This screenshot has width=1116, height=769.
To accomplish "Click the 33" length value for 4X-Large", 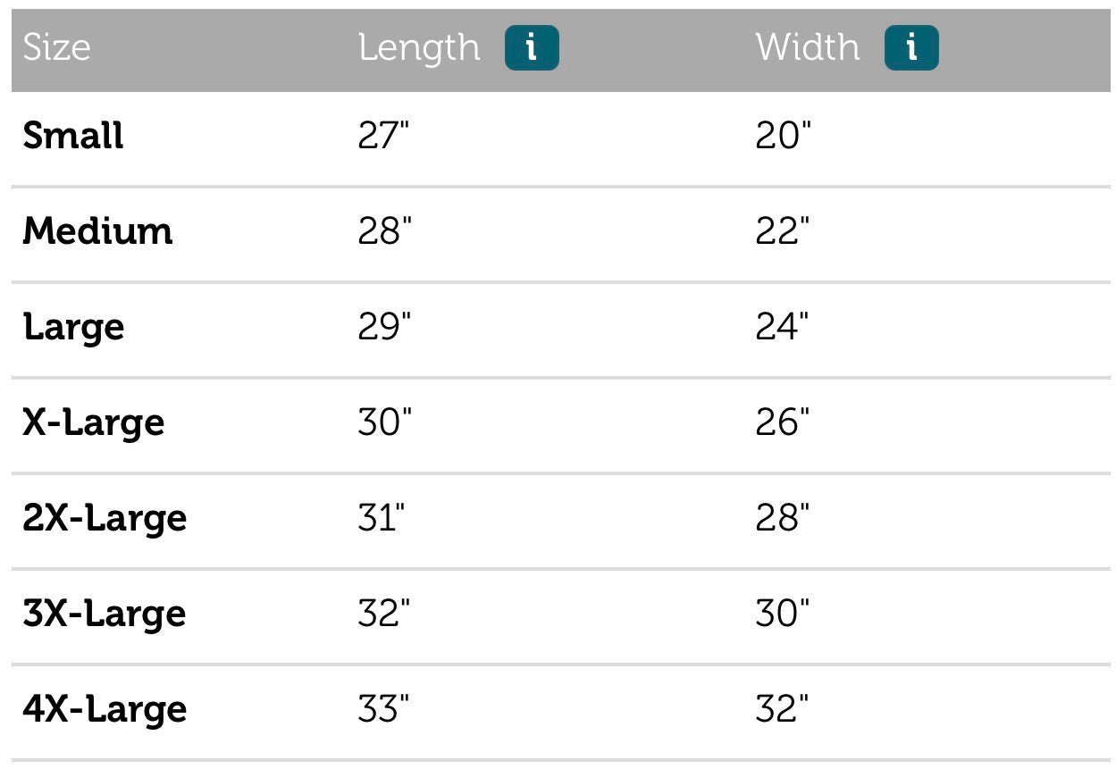I will [384, 709].
